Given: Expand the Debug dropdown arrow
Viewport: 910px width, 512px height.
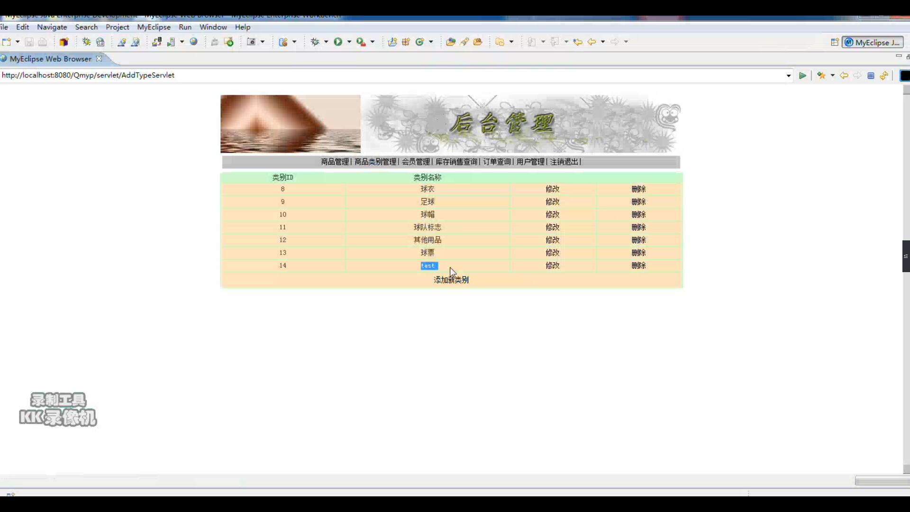Looking at the screenshot, I should (x=326, y=42).
